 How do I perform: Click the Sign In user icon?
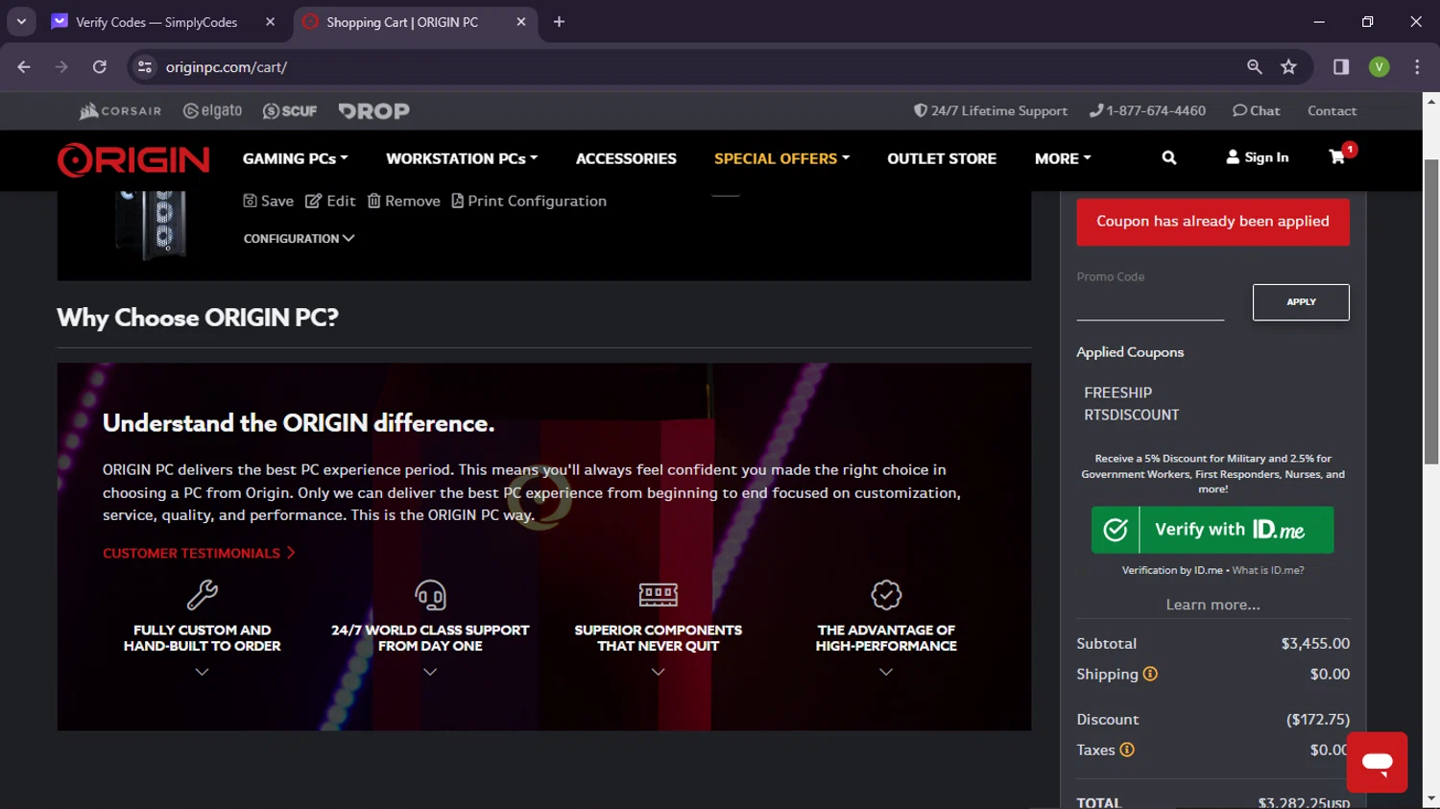click(1258, 157)
